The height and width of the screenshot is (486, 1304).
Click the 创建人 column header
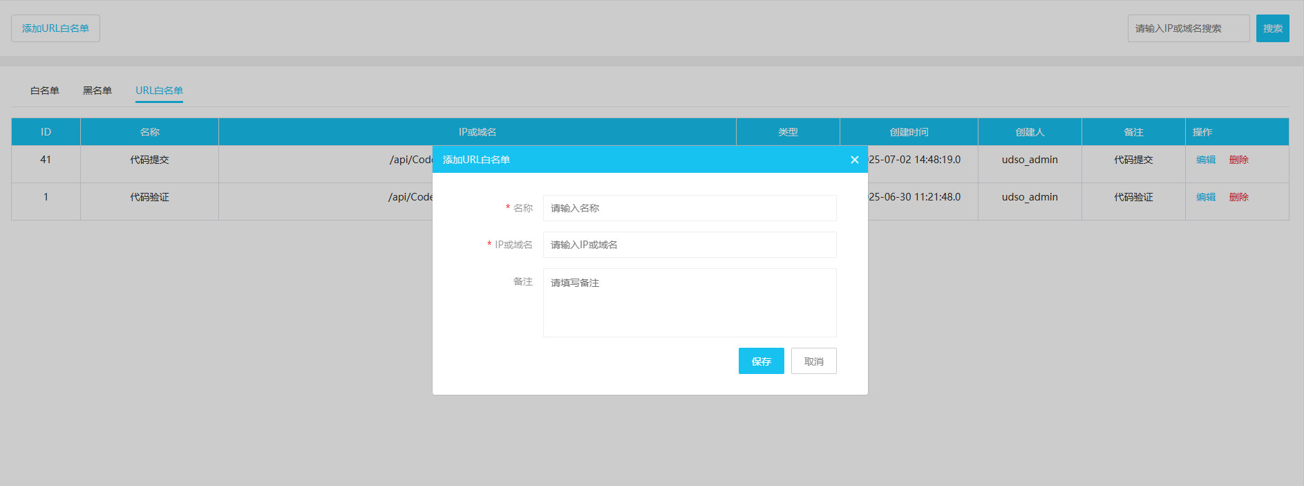click(x=1030, y=132)
